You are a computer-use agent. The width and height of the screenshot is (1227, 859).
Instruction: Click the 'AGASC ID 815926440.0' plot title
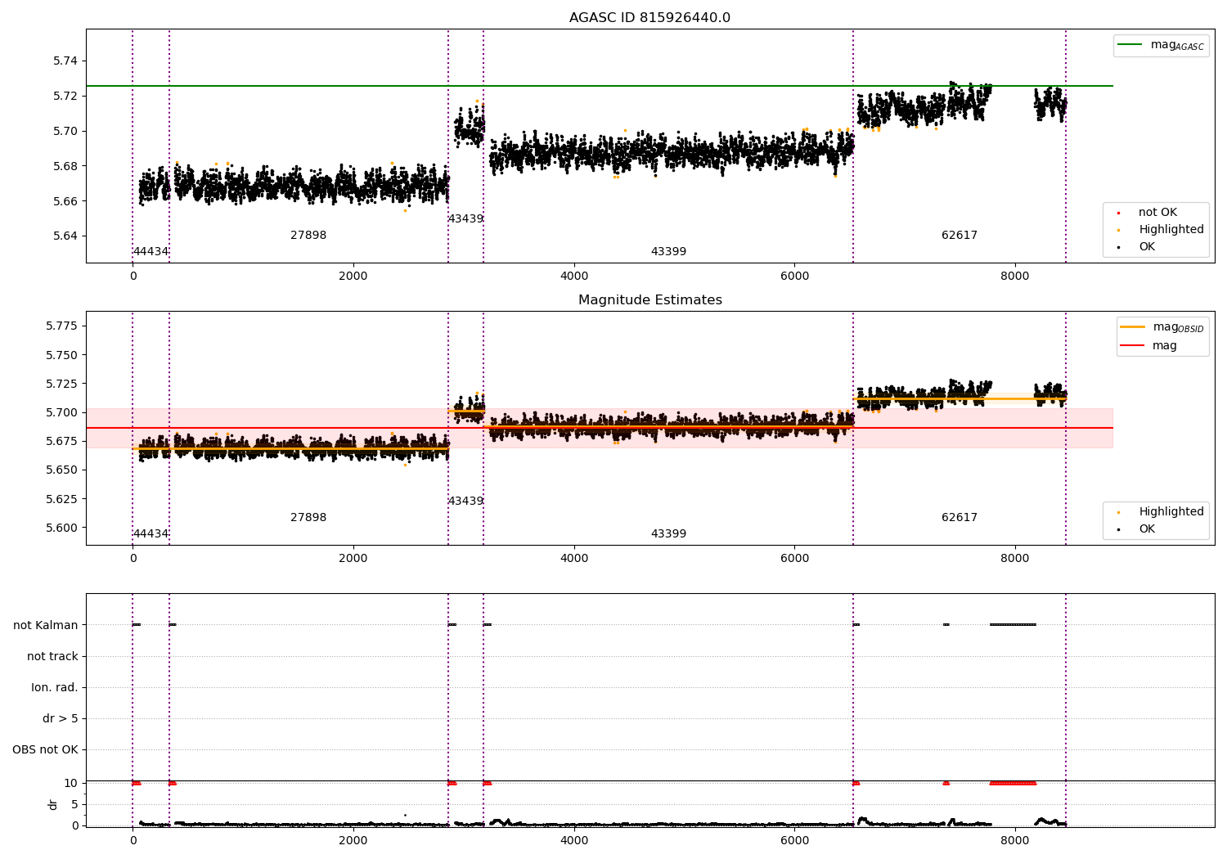click(649, 18)
